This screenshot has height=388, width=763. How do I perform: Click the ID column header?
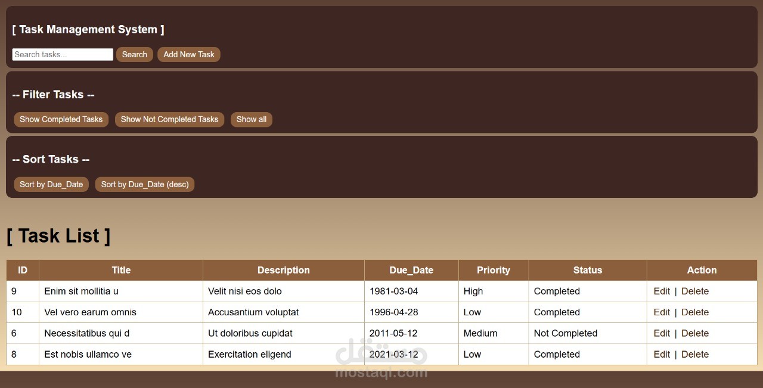tap(23, 270)
